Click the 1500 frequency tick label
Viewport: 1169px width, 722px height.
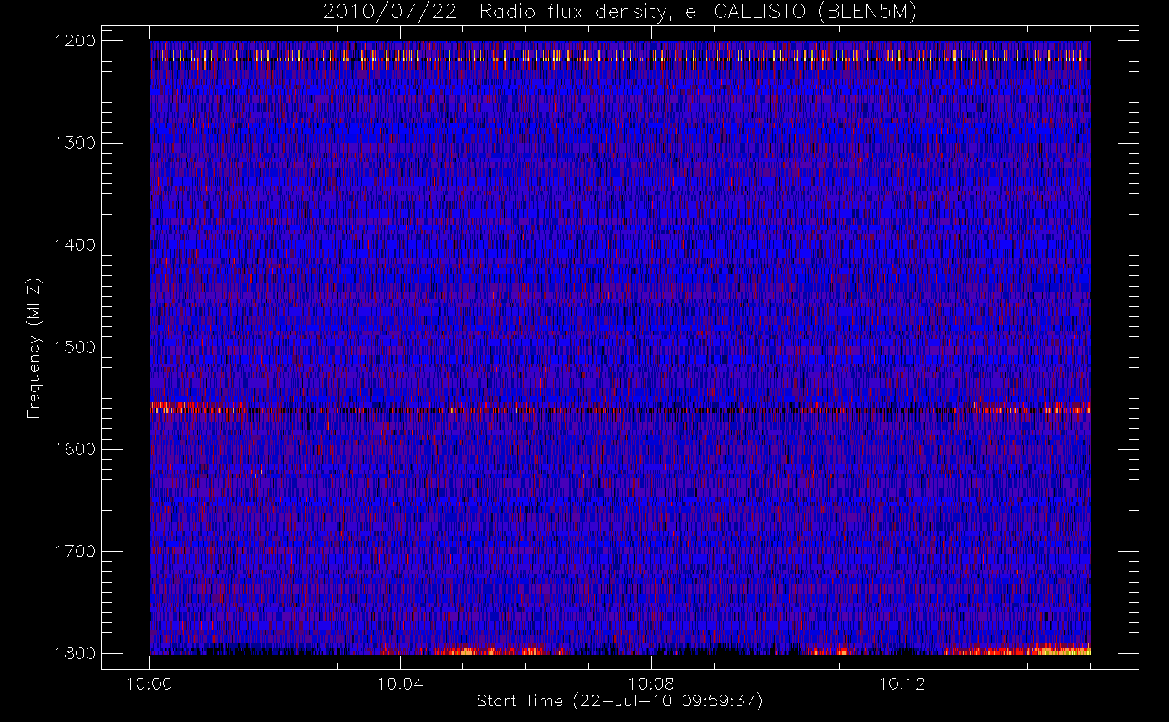[x=75, y=347]
